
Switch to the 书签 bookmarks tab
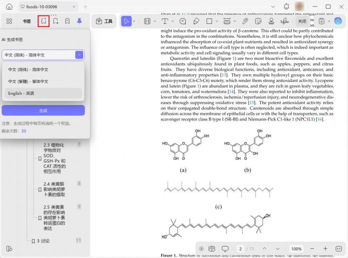(27, 21)
